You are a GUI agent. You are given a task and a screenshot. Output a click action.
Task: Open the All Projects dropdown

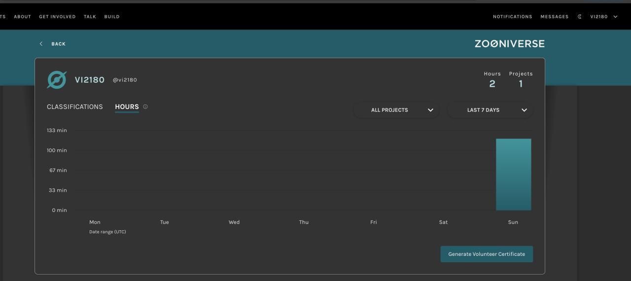(396, 110)
